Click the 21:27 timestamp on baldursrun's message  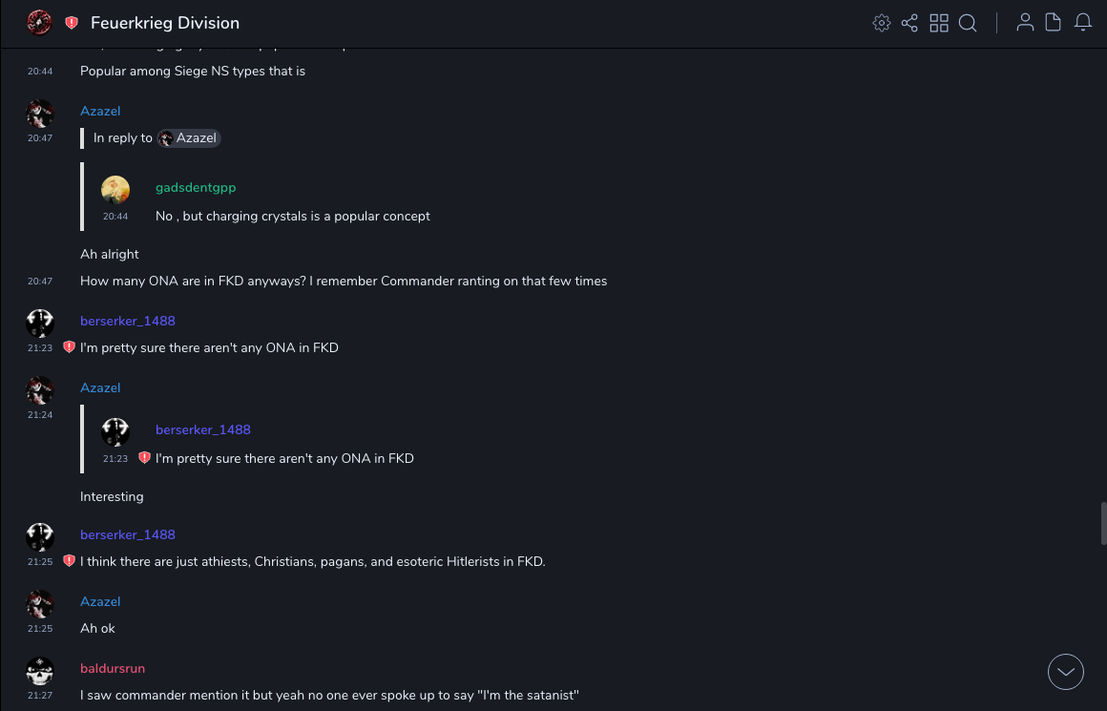[40, 696]
